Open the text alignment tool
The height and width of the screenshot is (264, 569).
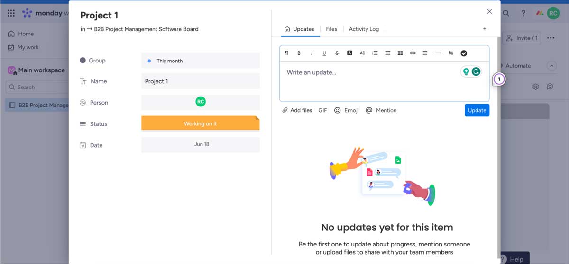pyautogui.click(x=425, y=53)
